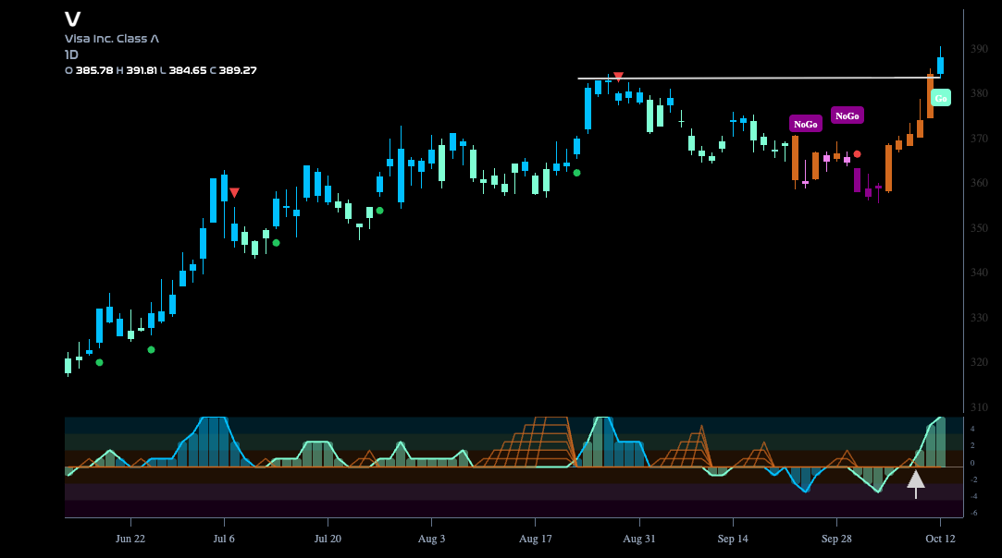Click the Jul 20 date label
Screen dimensions: 1002x558
coord(328,539)
